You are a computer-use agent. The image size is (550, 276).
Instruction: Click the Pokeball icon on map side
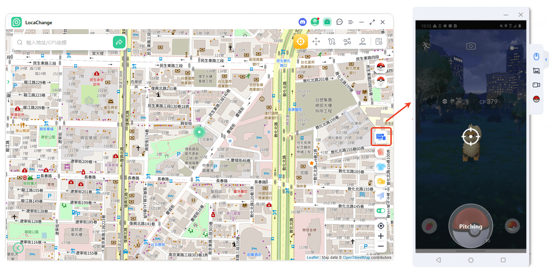[381, 67]
